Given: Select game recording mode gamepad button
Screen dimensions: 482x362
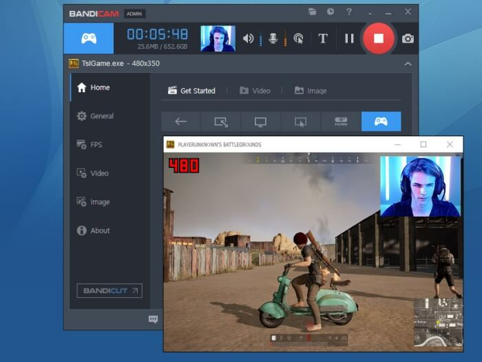Looking at the screenshot, I should coord(381,122).
